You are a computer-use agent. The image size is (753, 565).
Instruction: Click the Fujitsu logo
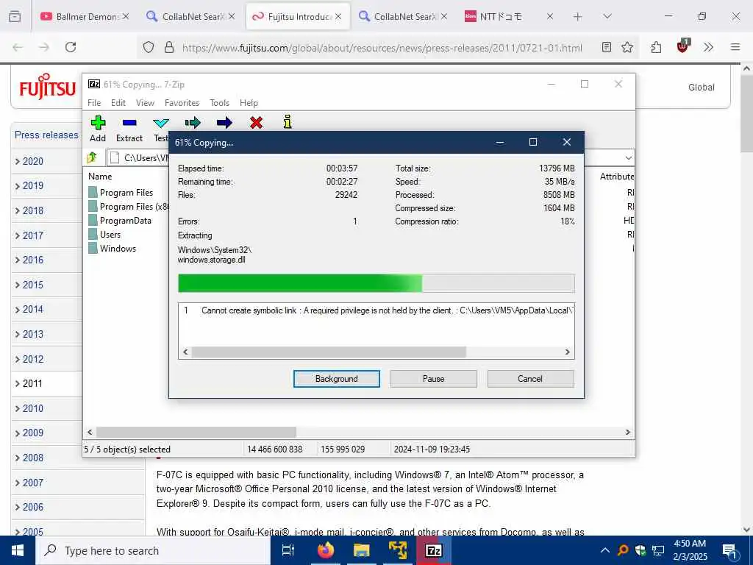click(x=47, y=87)
